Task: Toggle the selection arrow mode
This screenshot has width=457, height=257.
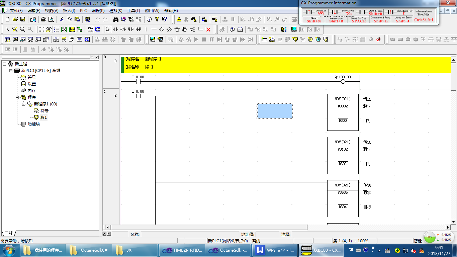Action: click(x=107, y=29)
